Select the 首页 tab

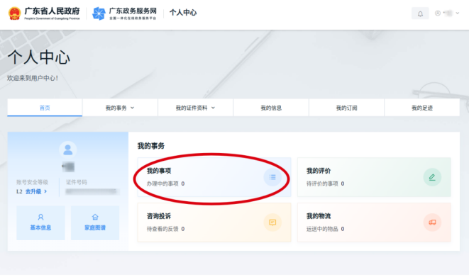[45, 108]
